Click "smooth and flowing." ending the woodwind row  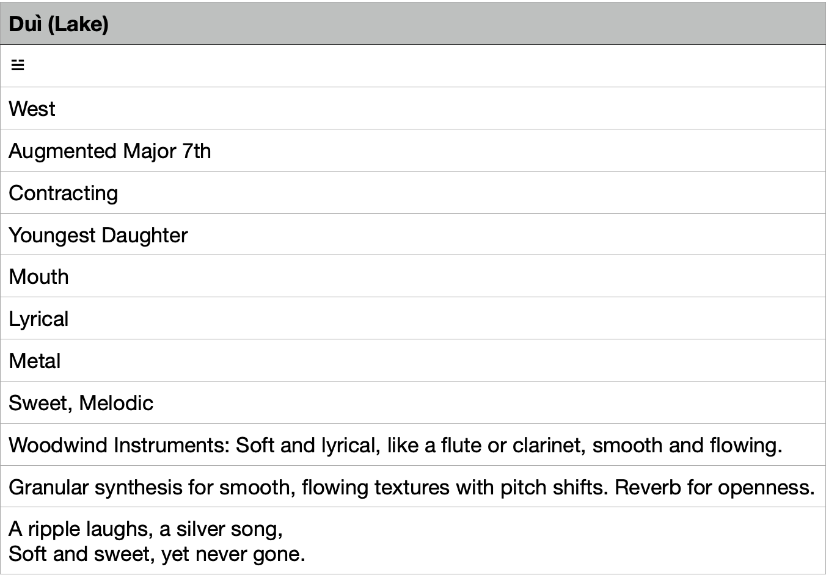coord(687,445)
